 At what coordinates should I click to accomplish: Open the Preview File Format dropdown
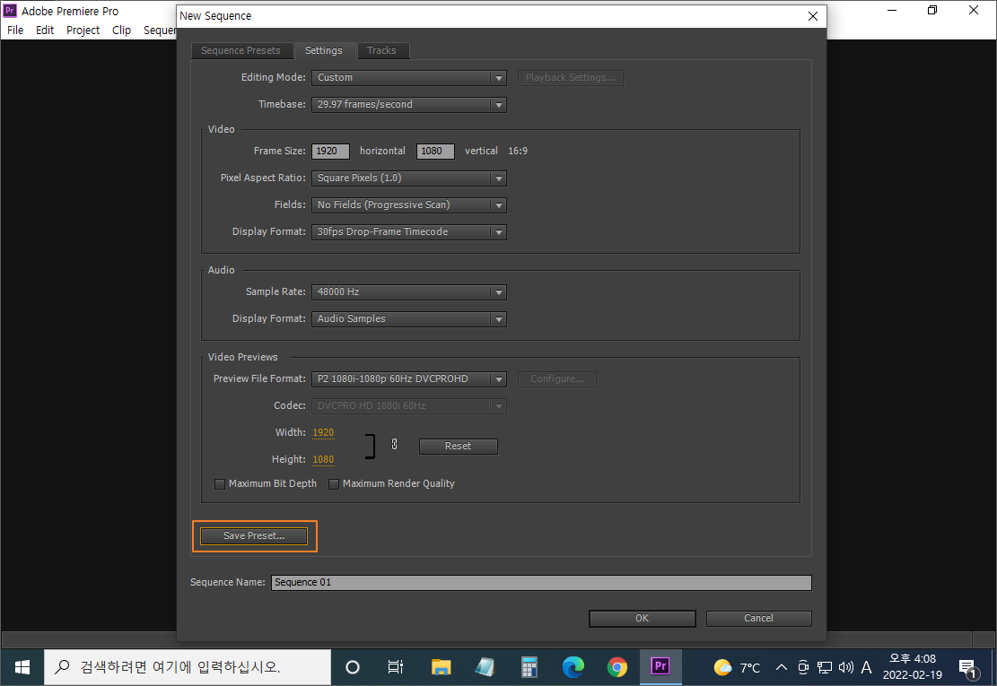click(409, 378)
